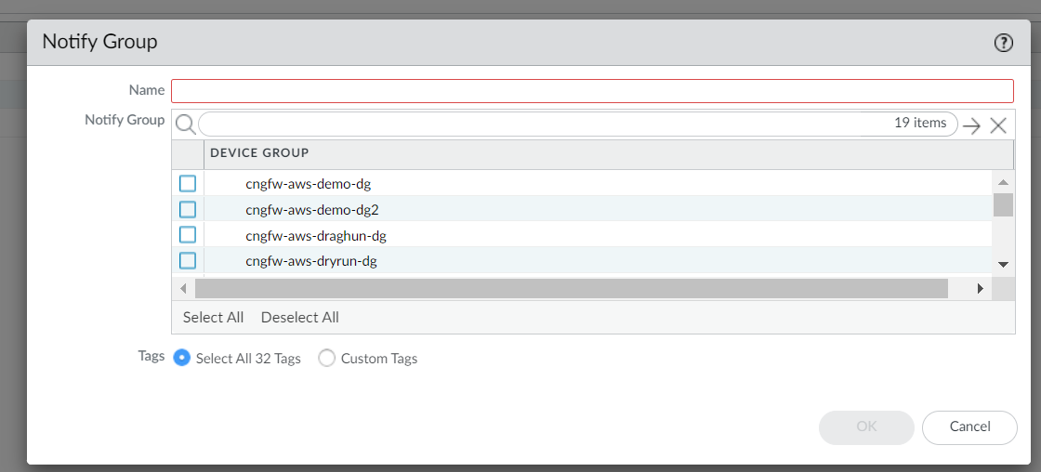
Task: Click the Select All link
Action: pyautogui.click(x=213, y=318)
